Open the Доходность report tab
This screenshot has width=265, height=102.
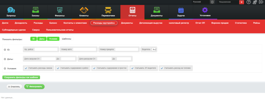pyautogui.click(x=21, y=23)
